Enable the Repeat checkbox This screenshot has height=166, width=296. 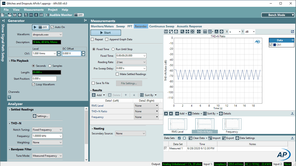click(x=92, y=39)
